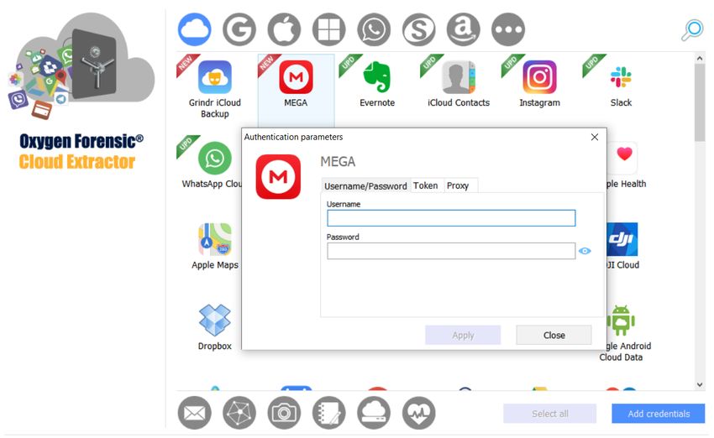Click the Oxygen Forensic Cloud Extractor logo
Image resolution: width=714 pixels, height=438 pixels.
pos(81,91)
